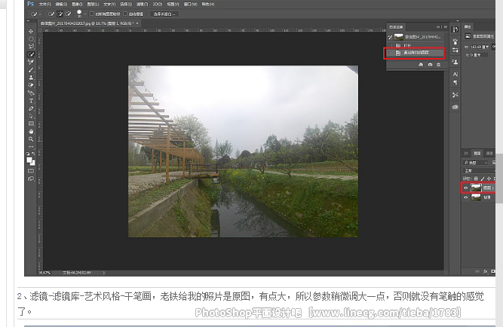
Task: Lock transparent pixels in Layers panel
Action: click(476, 179)
